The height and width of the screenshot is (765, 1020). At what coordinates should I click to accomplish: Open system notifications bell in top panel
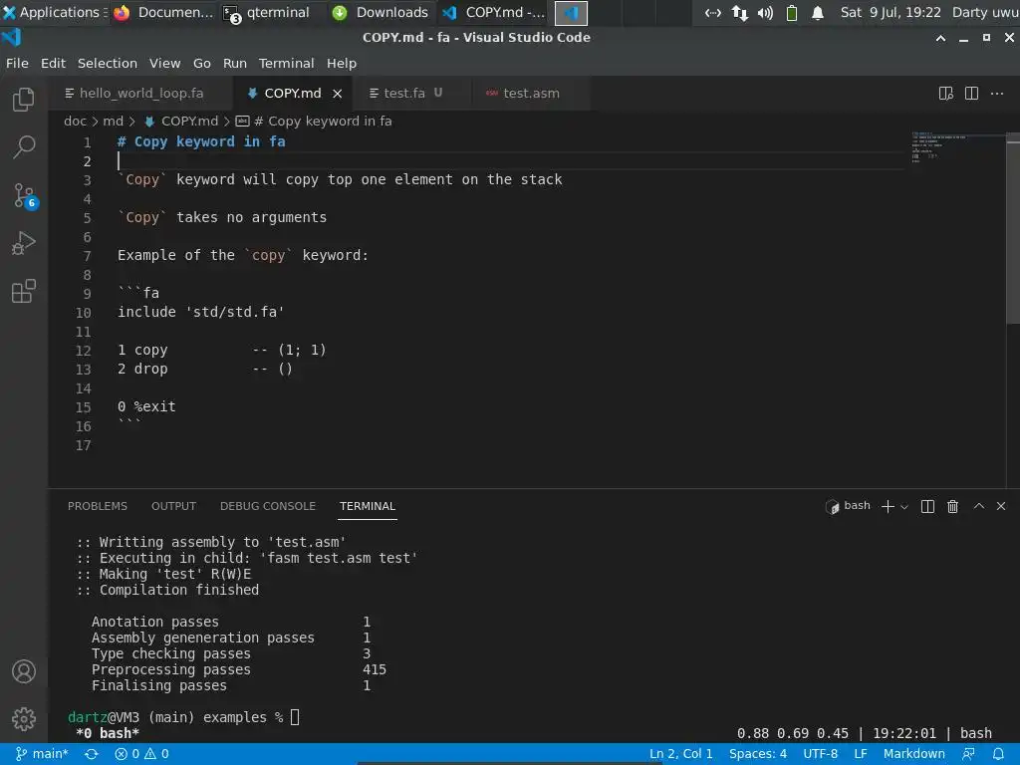(818, 12)
